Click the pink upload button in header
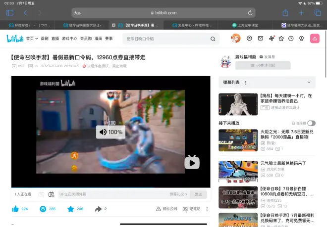Image resolution: width=327 pixels, height=227 pixels. click(x=315, y=38)
